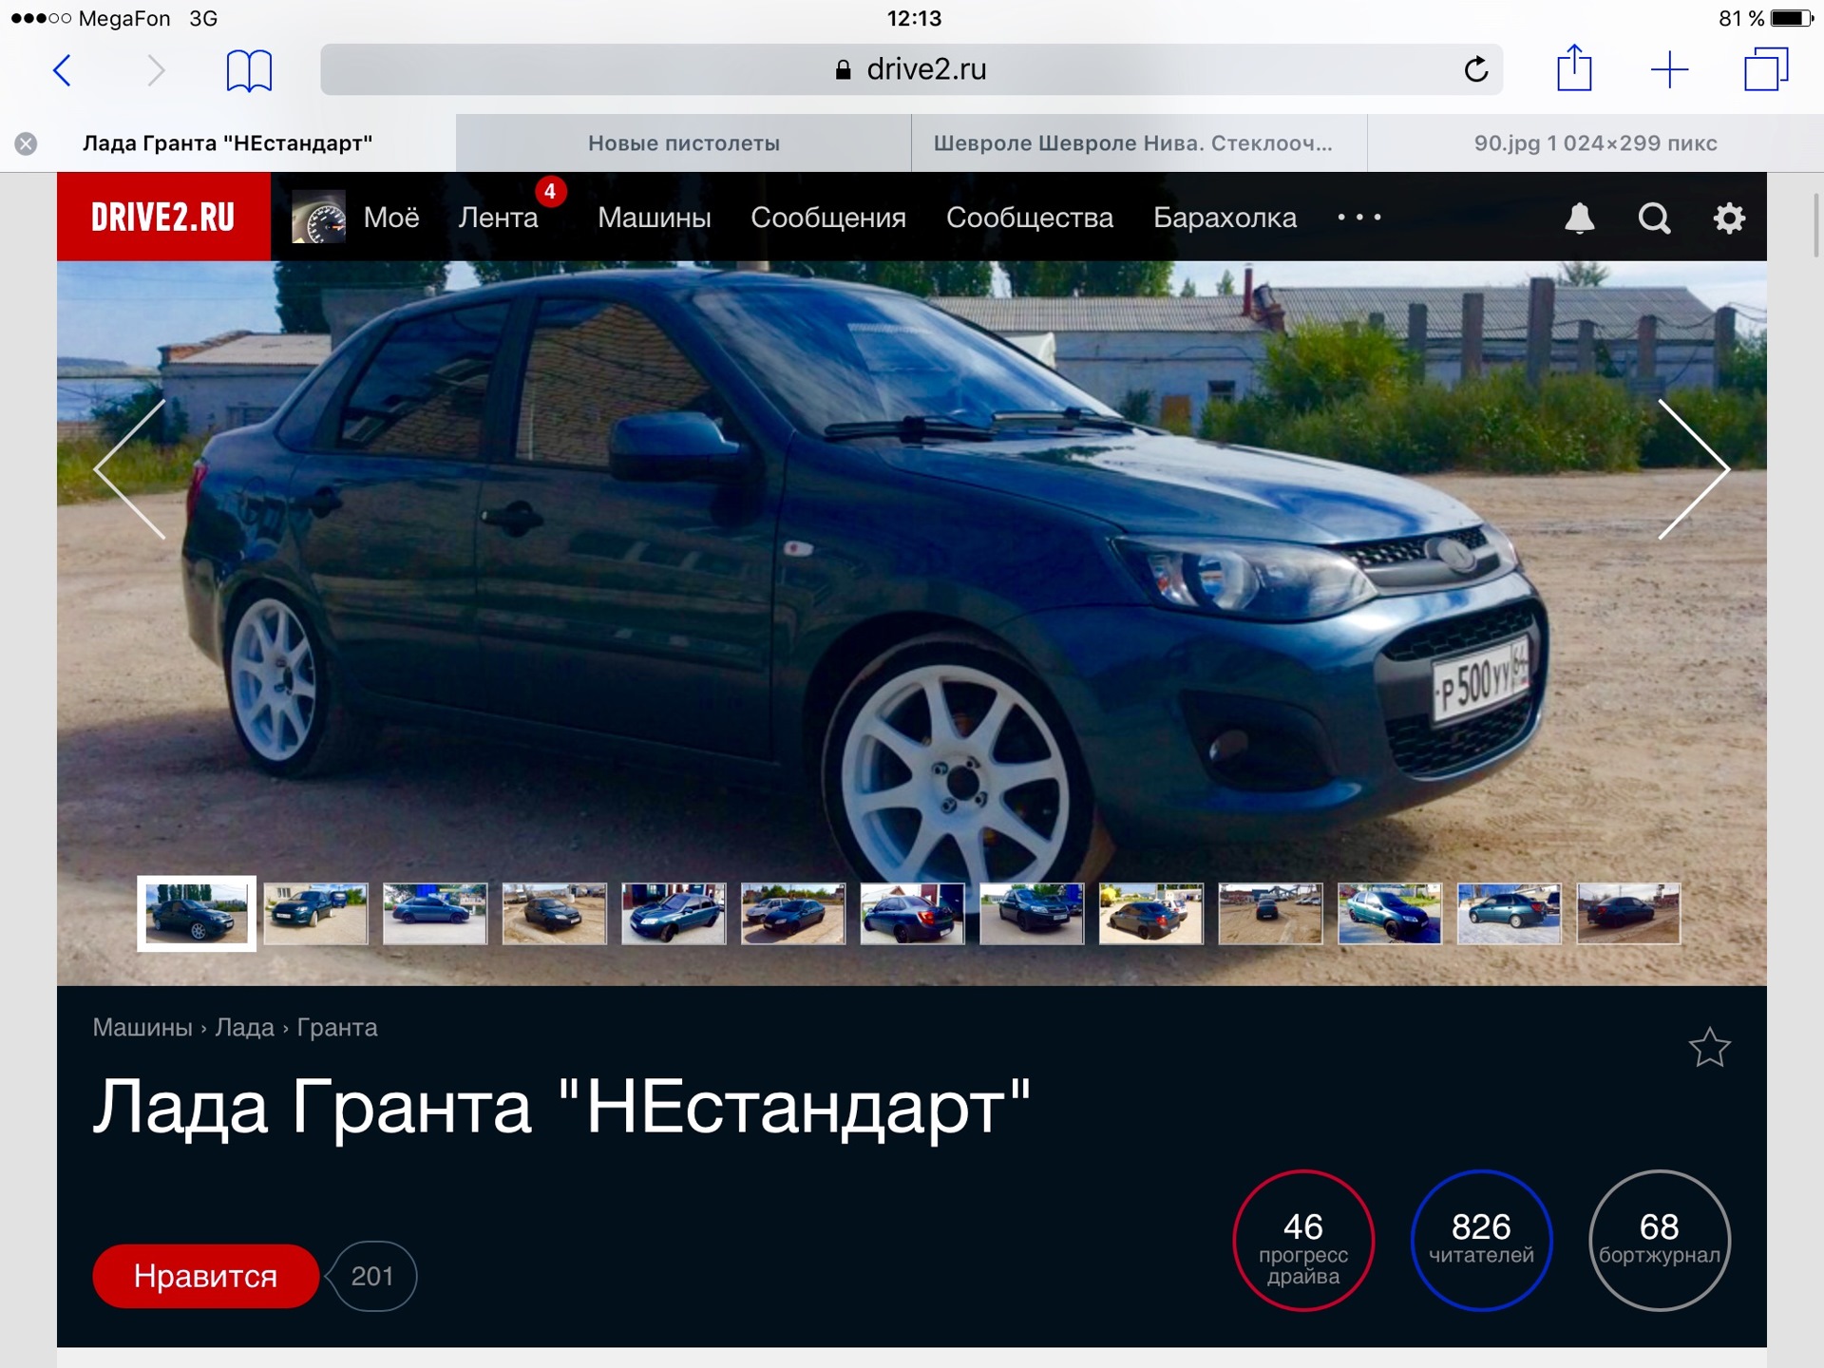Viewport: 1824px width, 1368px height.
Task: Select the ninth gallery thumbnail
Action: pyautogui.click(x=1151, y=913)
